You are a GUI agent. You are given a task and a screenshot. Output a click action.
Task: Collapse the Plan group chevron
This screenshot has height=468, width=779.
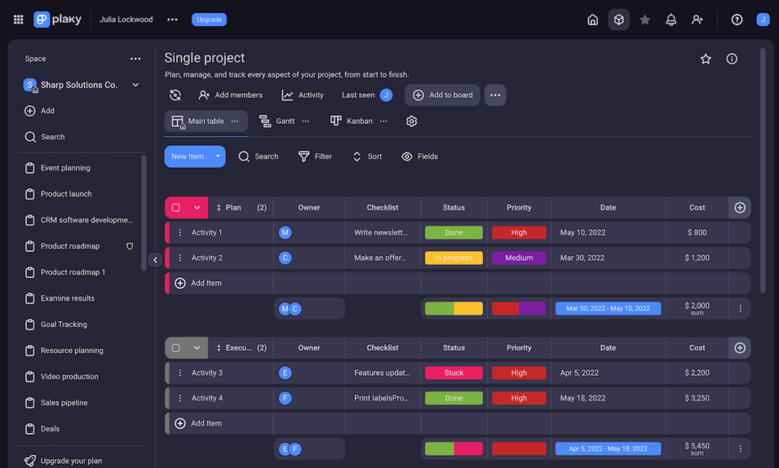tap(197, 207)
